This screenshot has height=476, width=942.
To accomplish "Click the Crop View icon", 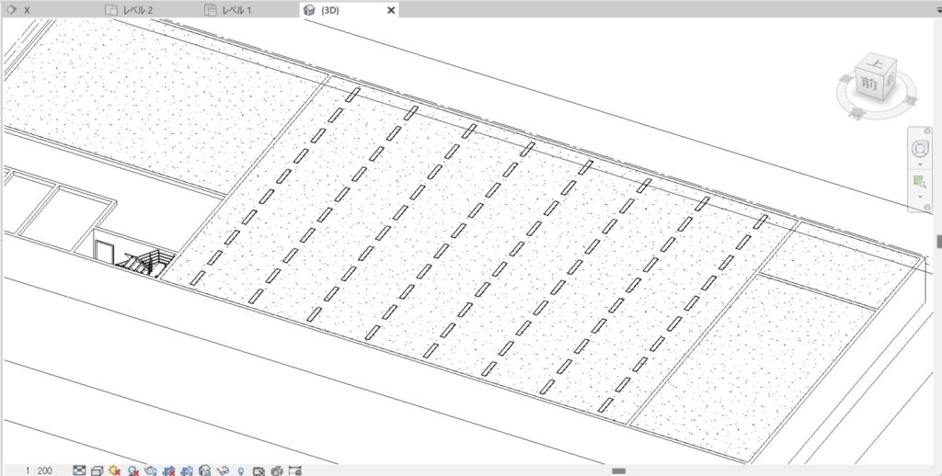I will 168,470.
